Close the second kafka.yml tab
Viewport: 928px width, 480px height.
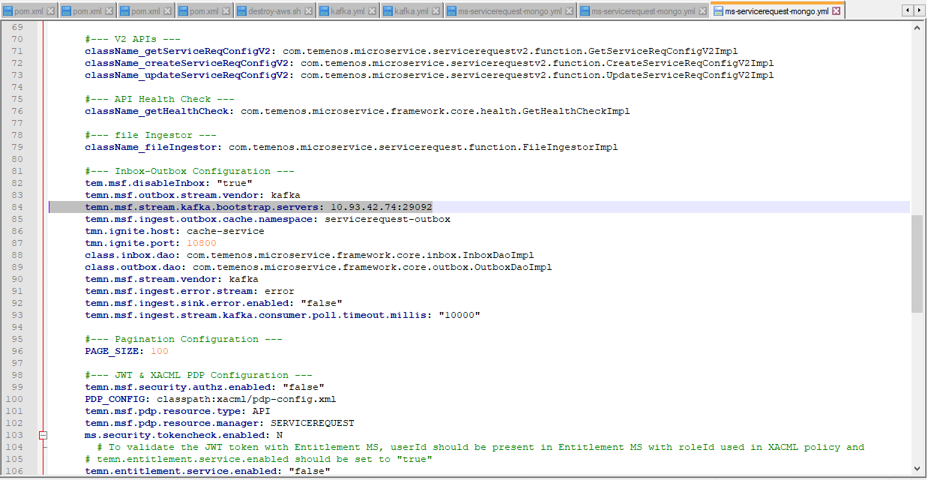436,11
